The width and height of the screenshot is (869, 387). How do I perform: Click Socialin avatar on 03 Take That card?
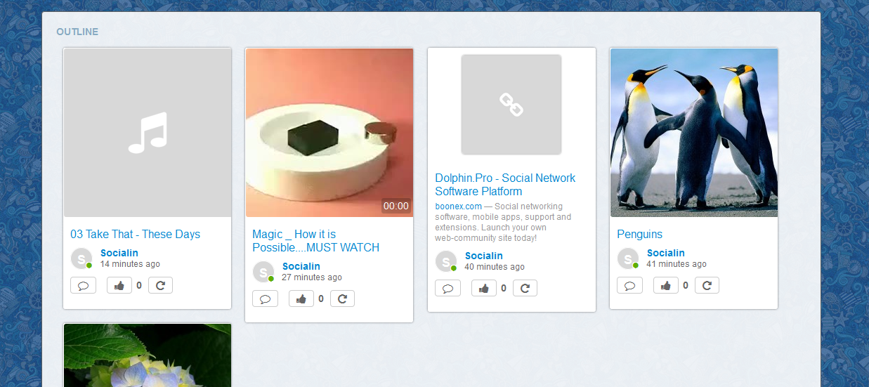click(x=81, y=258)
